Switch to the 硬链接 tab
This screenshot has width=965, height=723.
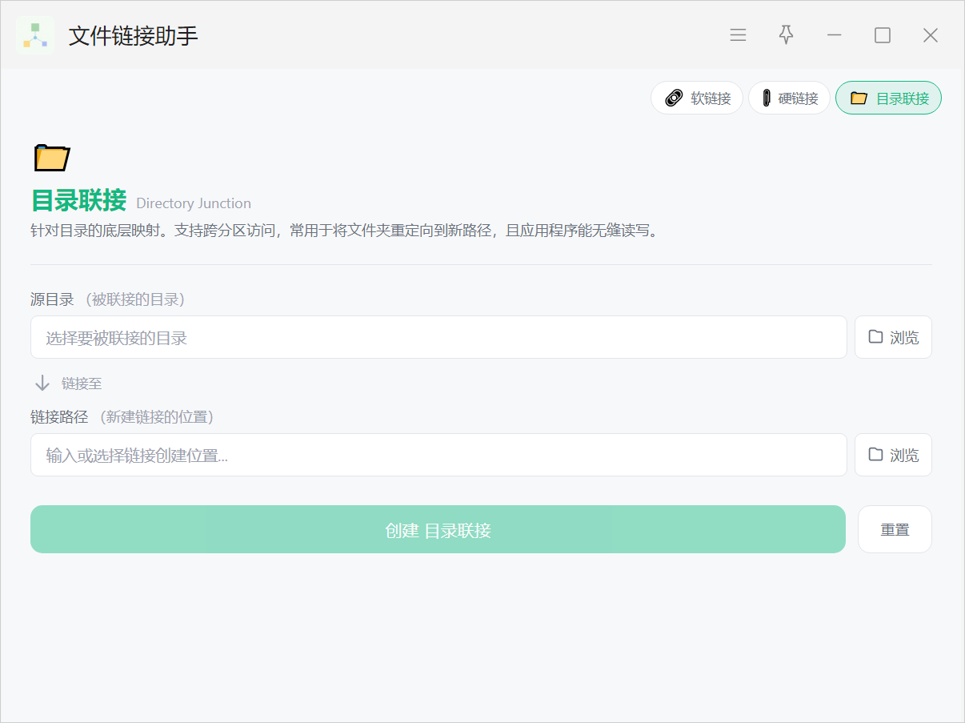[x=789, y=98]
